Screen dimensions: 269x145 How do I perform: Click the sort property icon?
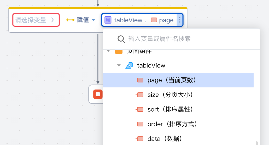point(140,109)
